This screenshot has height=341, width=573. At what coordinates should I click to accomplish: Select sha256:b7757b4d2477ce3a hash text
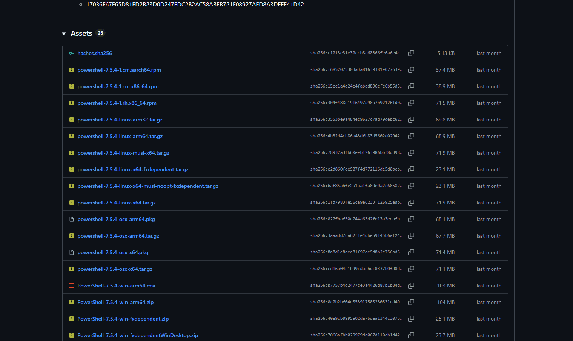coord(356,286)
